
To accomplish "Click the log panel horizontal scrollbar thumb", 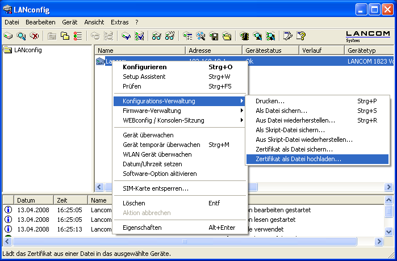I will pos(185,242).
